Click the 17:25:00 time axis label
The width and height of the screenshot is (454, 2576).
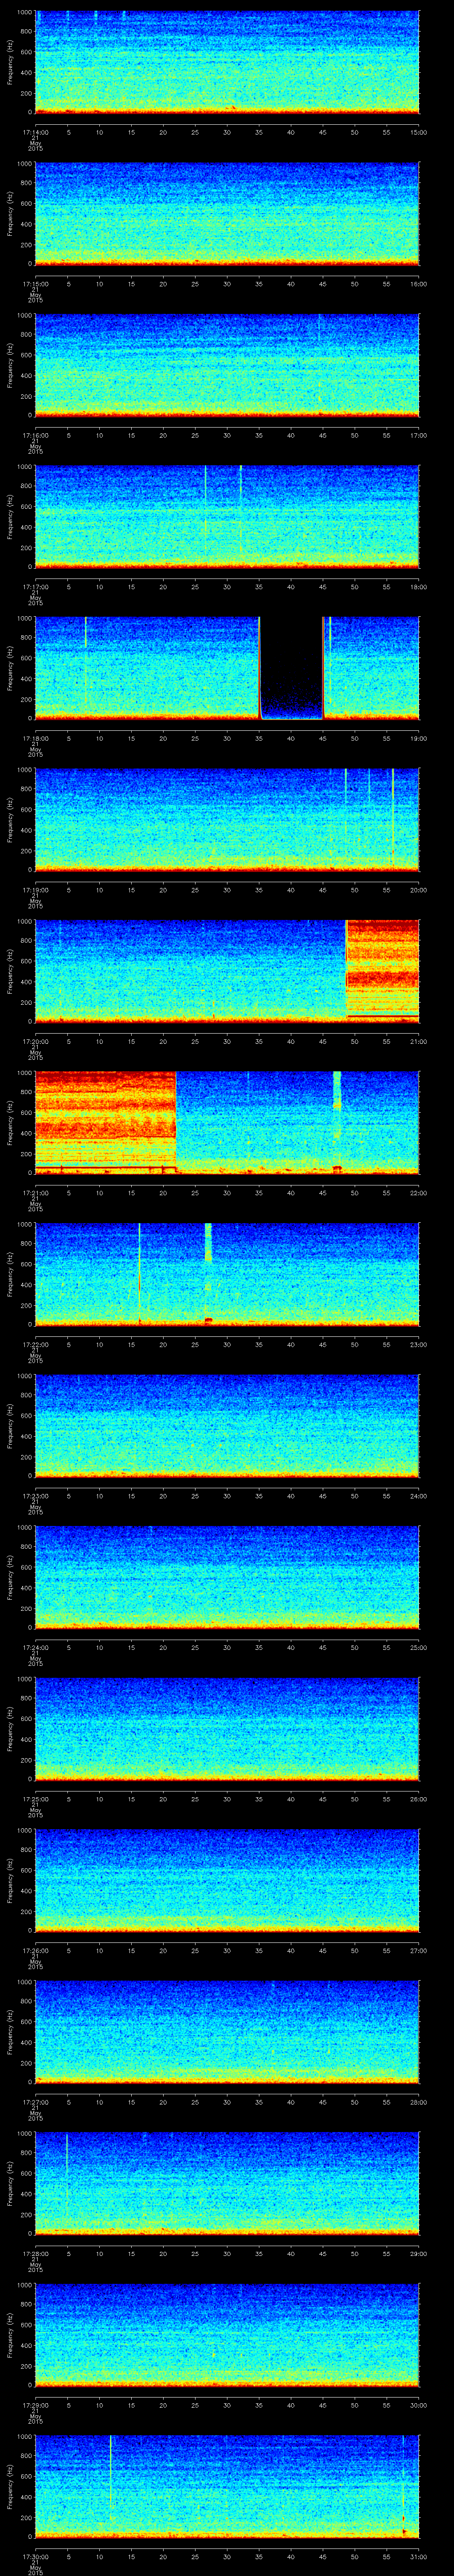tap(35, 1799)
